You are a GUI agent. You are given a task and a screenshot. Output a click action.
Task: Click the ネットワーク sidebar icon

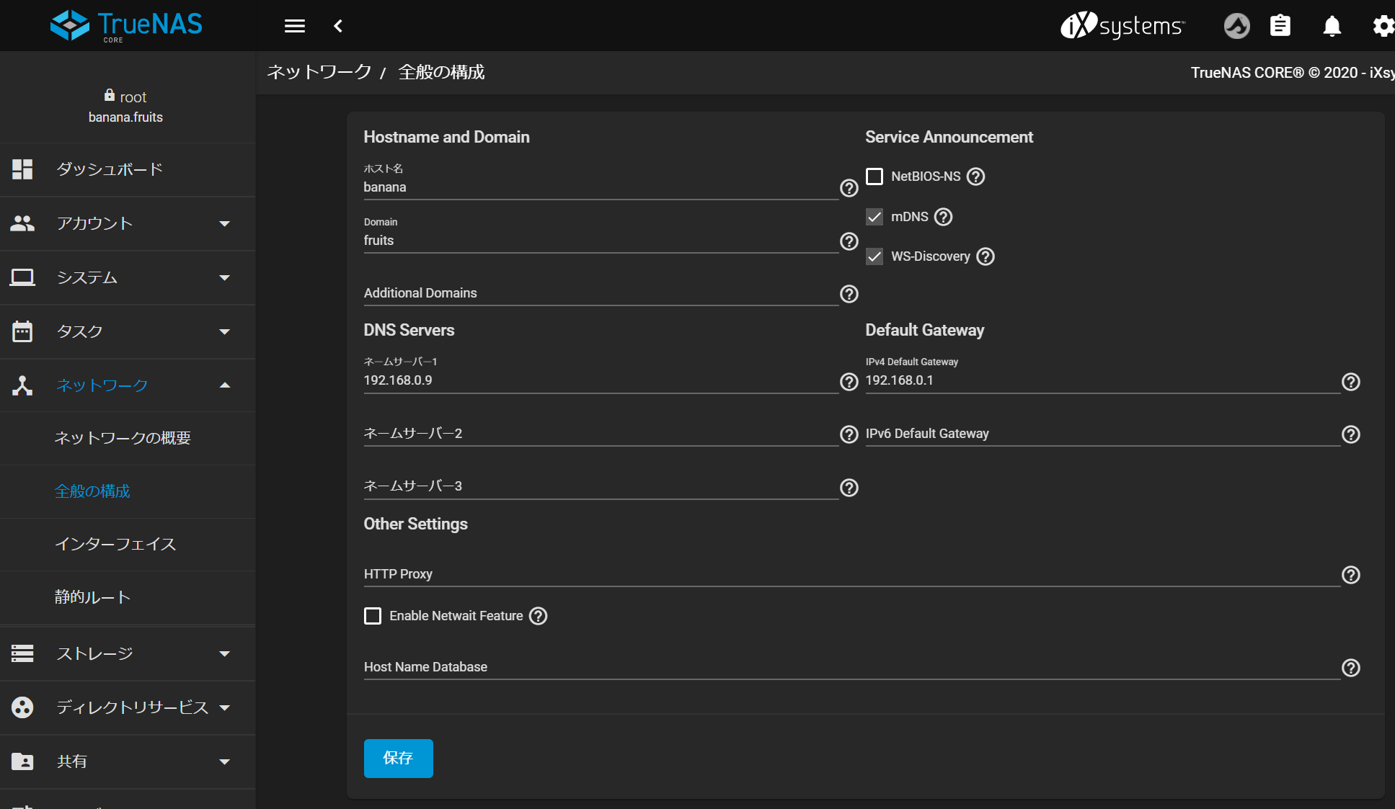click(22, 385)
